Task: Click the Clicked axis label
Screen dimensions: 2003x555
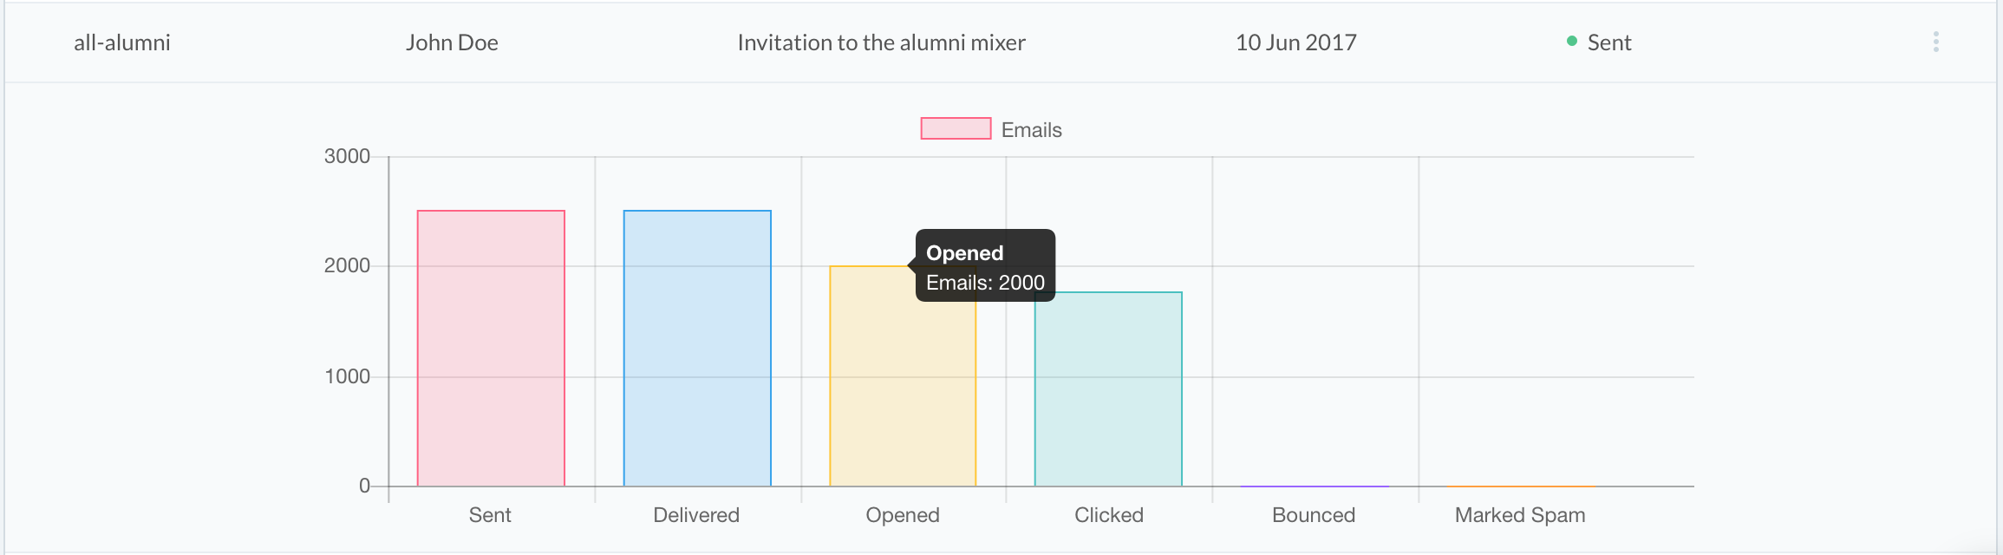Action: coord(1109,515)
